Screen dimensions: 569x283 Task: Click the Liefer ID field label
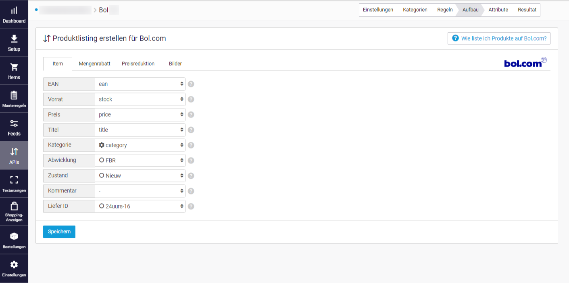[69, 206]
